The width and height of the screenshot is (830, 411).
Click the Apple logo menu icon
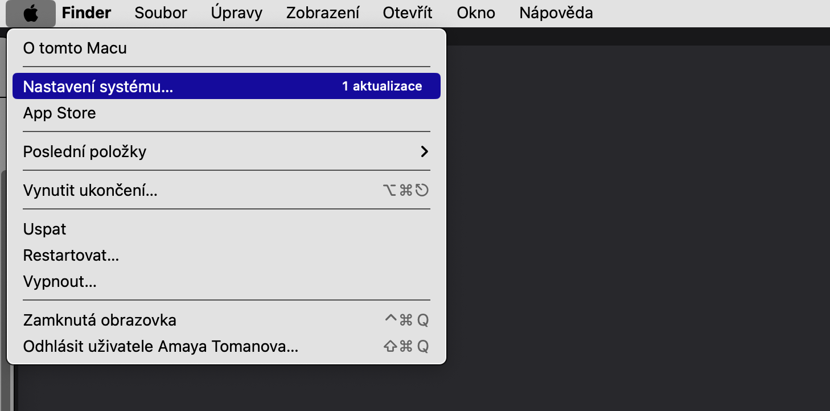31,13
